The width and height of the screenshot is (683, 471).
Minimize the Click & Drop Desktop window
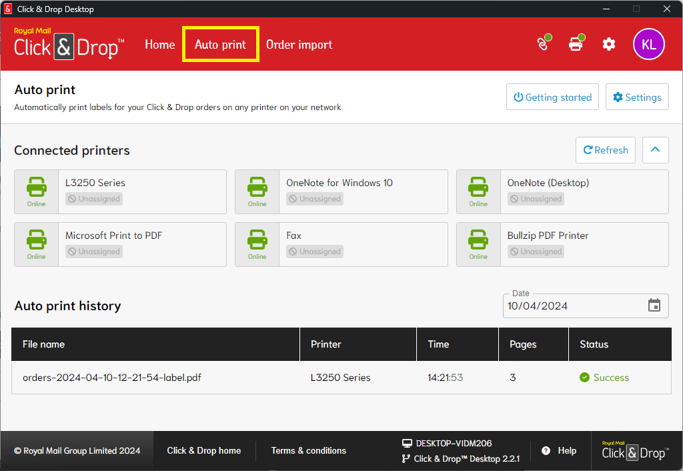(606, 9)
